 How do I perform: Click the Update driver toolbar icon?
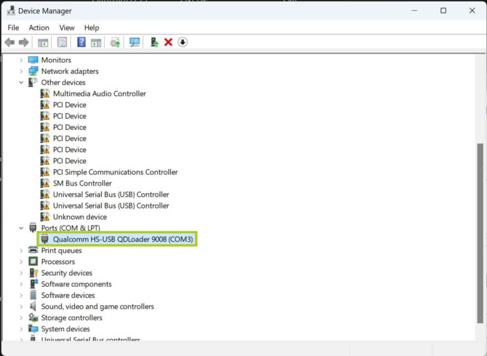pyautogui.click(x=115, y=42)
